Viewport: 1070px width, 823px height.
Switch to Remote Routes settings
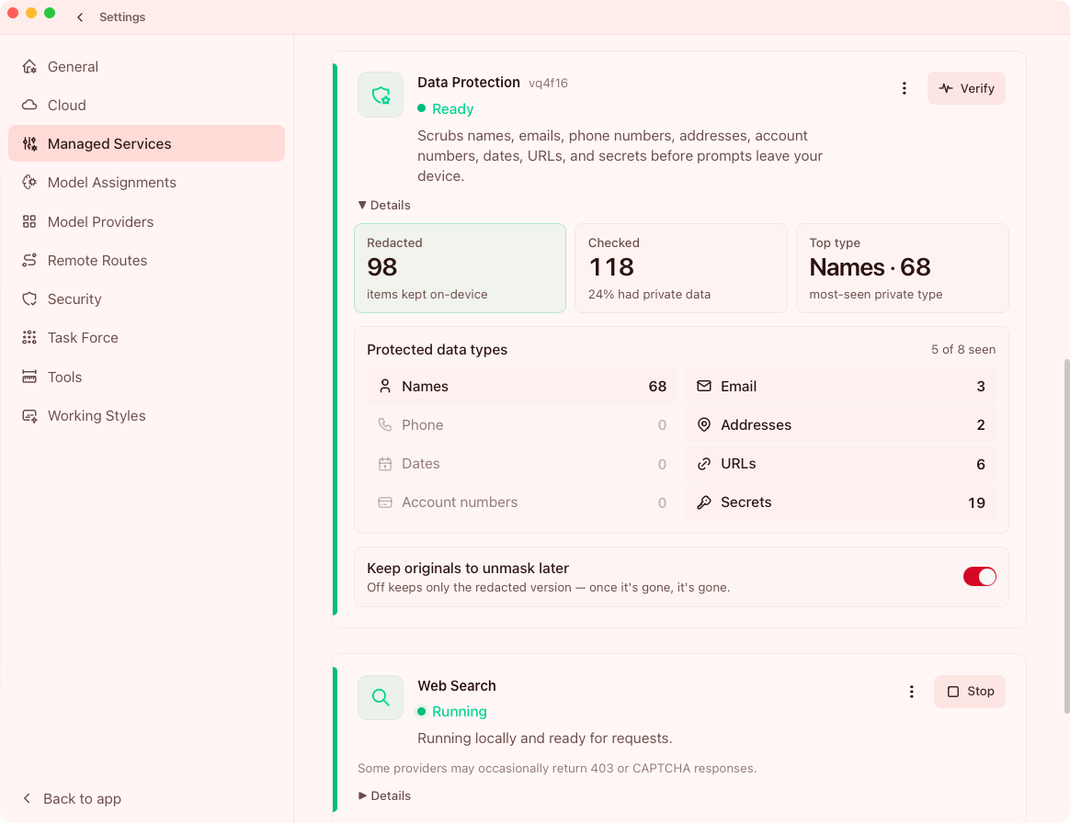146,261
